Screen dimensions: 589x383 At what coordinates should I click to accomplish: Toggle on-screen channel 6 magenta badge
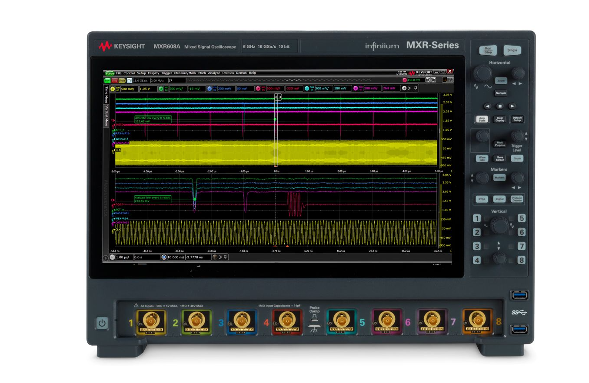click(x=356, y=89)
